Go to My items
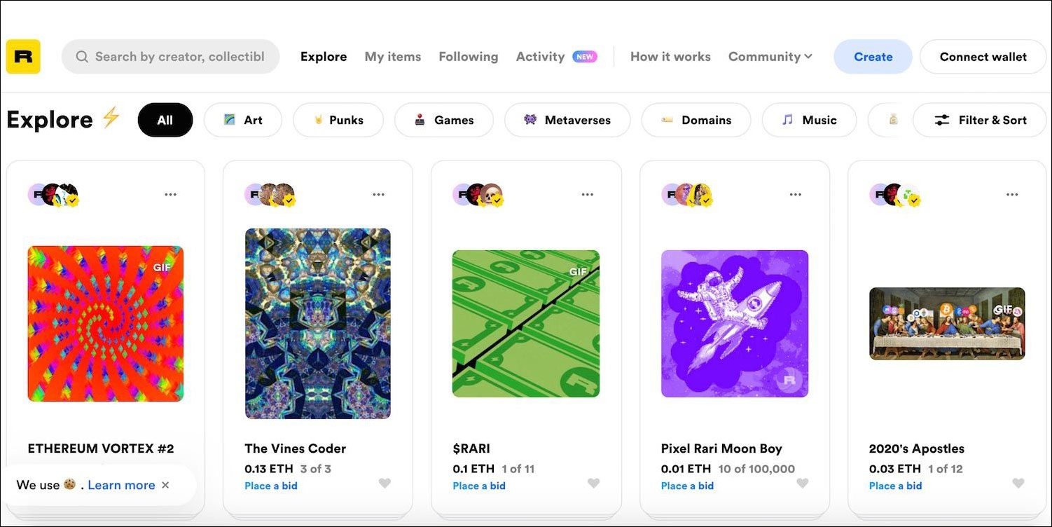 [392, 57]
